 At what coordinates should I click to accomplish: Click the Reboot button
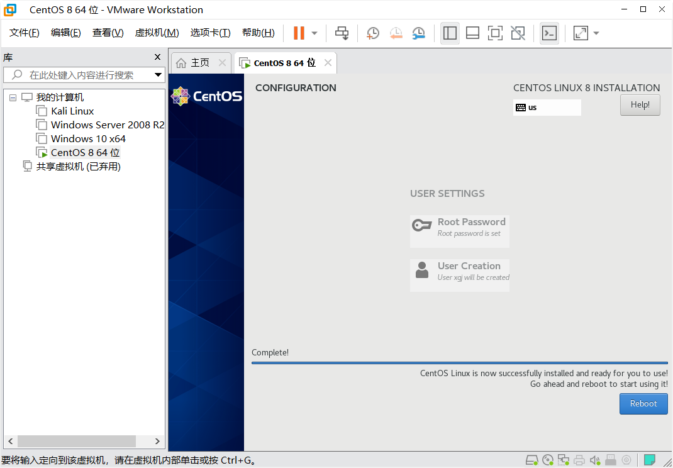pos(643,404)
